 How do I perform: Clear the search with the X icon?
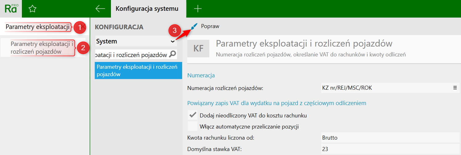83,27
